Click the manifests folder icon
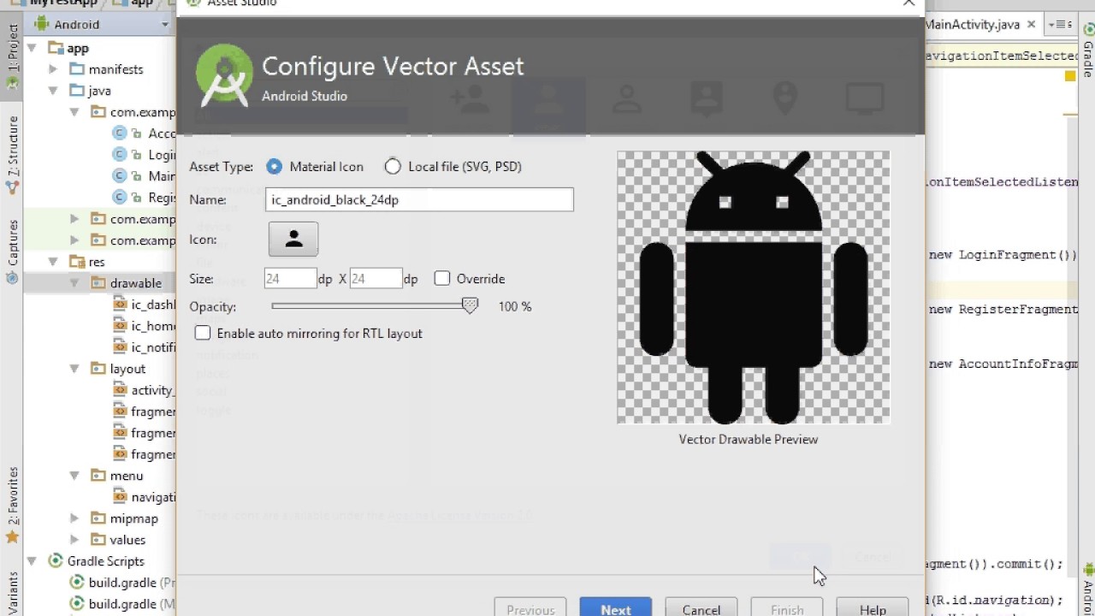The height and width of the screenshot is (616, 1095). [x=77, y=68]
